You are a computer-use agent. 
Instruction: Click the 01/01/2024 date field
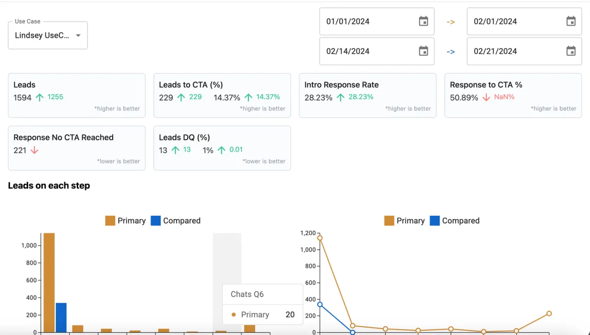[x=377, y=21]
